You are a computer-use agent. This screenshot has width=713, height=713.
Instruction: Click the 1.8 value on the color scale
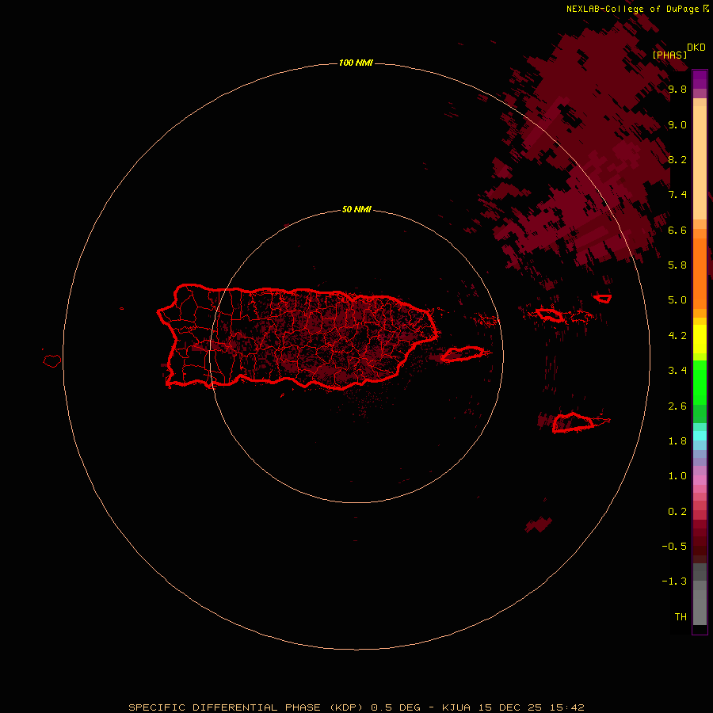pos(677,440)
